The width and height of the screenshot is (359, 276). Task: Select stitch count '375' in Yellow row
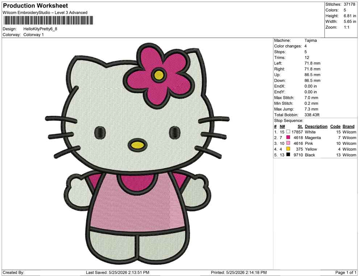(300, 149)
